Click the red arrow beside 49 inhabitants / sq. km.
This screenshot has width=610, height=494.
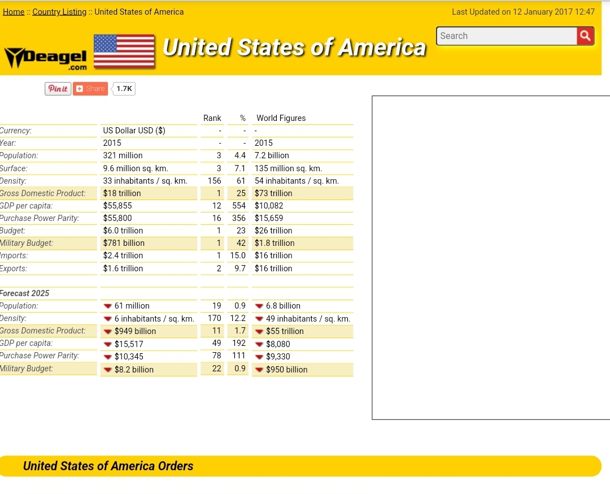point(259,319)
